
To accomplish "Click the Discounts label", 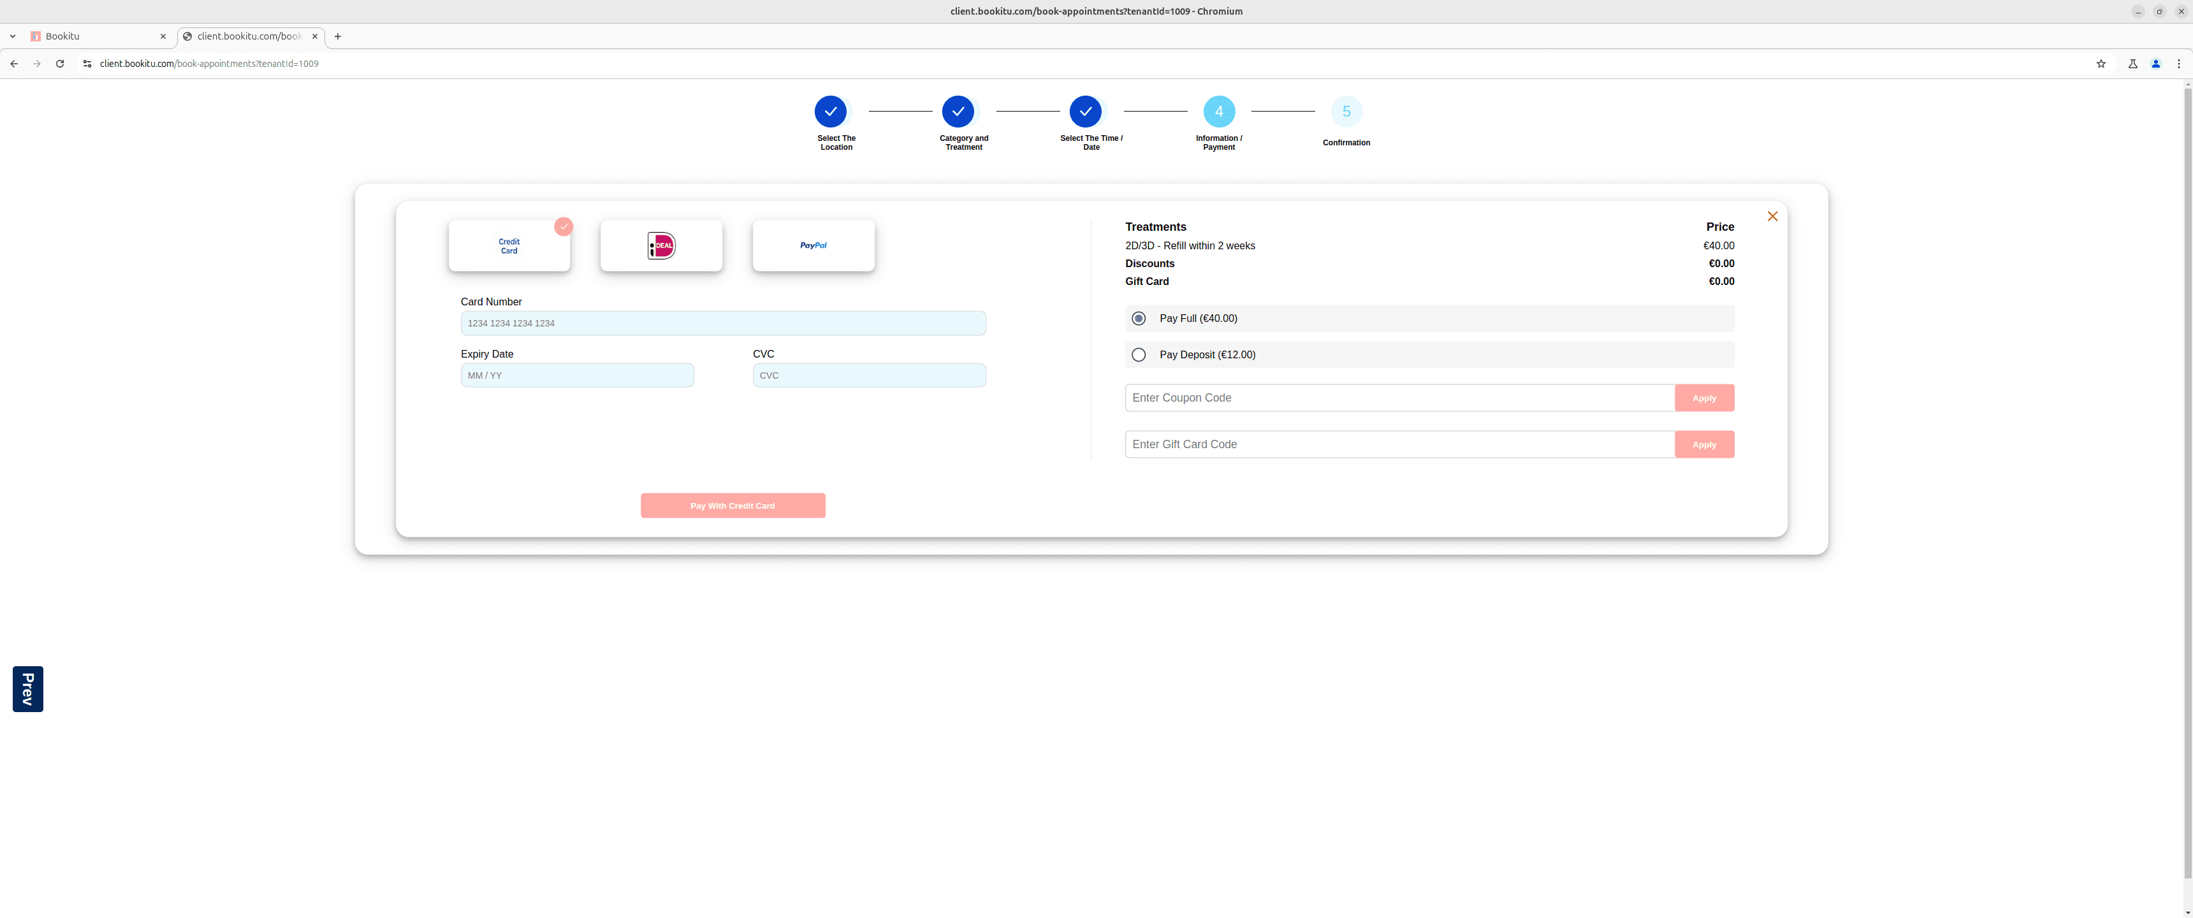I will pos(1150,264).
